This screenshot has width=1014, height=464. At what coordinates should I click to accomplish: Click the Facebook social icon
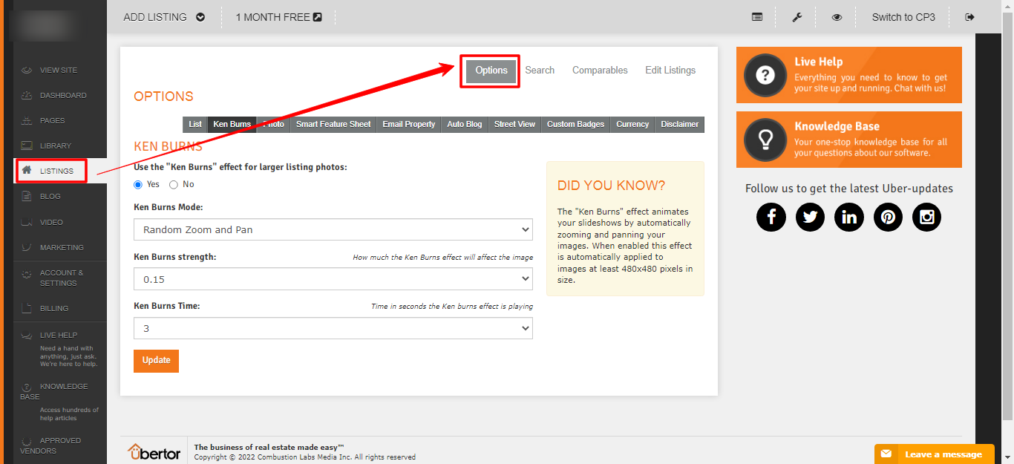[x=771, y=217]
